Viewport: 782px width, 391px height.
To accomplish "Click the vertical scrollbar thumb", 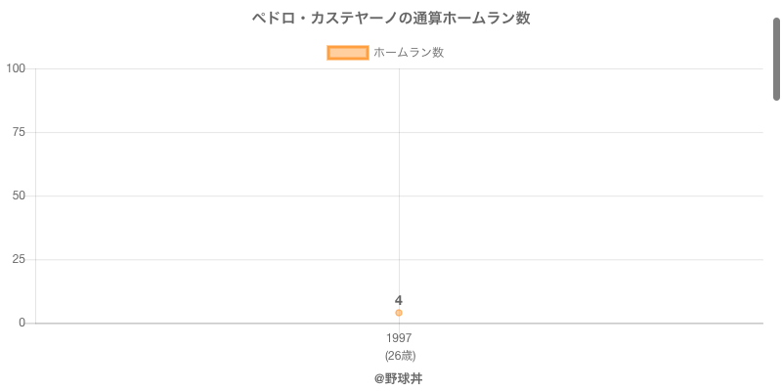I will (x=777, y=59).
